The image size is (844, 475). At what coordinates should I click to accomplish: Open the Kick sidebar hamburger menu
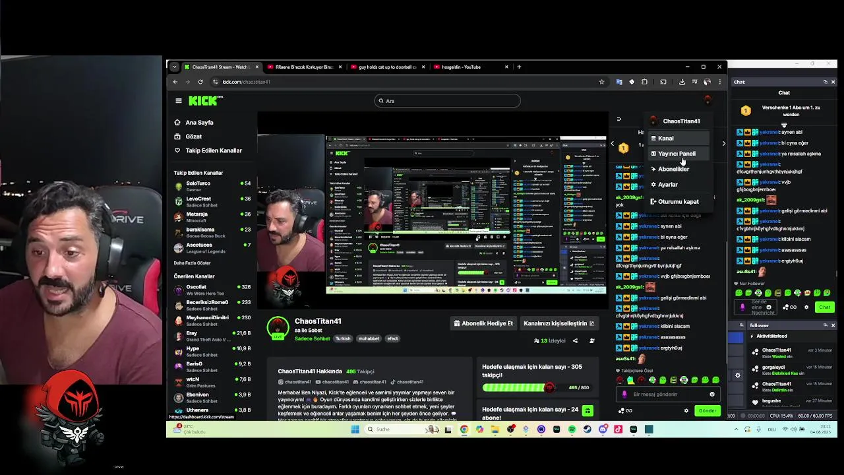178,101
